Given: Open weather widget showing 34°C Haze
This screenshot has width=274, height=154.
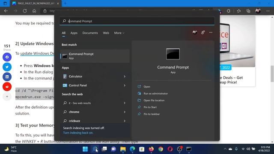Looking at the screenshot, I should [10, 149].
